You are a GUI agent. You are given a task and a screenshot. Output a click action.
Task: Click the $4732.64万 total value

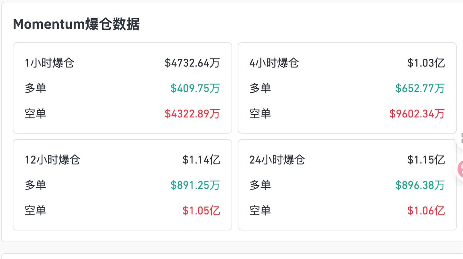click(192, 63)
